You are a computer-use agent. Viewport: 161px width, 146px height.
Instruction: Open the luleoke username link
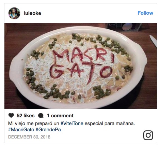32,13
